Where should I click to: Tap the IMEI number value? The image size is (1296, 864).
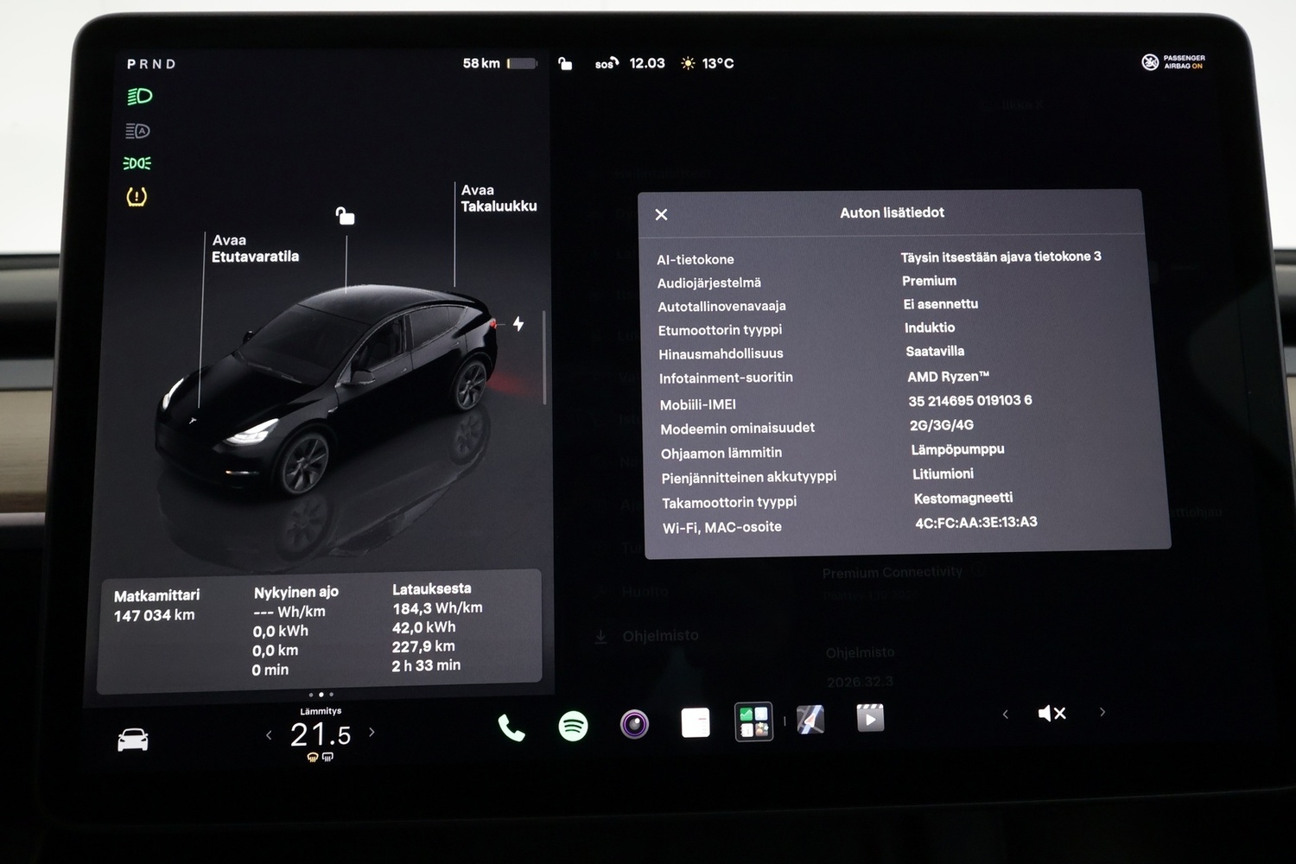970,401
